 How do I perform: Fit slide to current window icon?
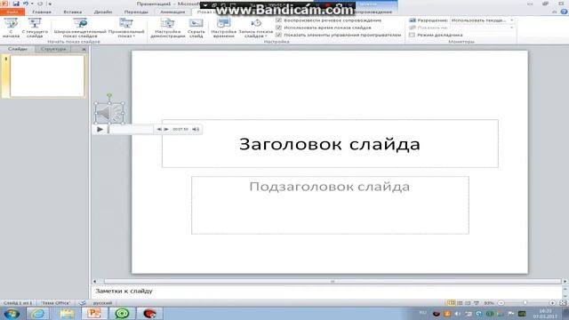click(563, 302)
